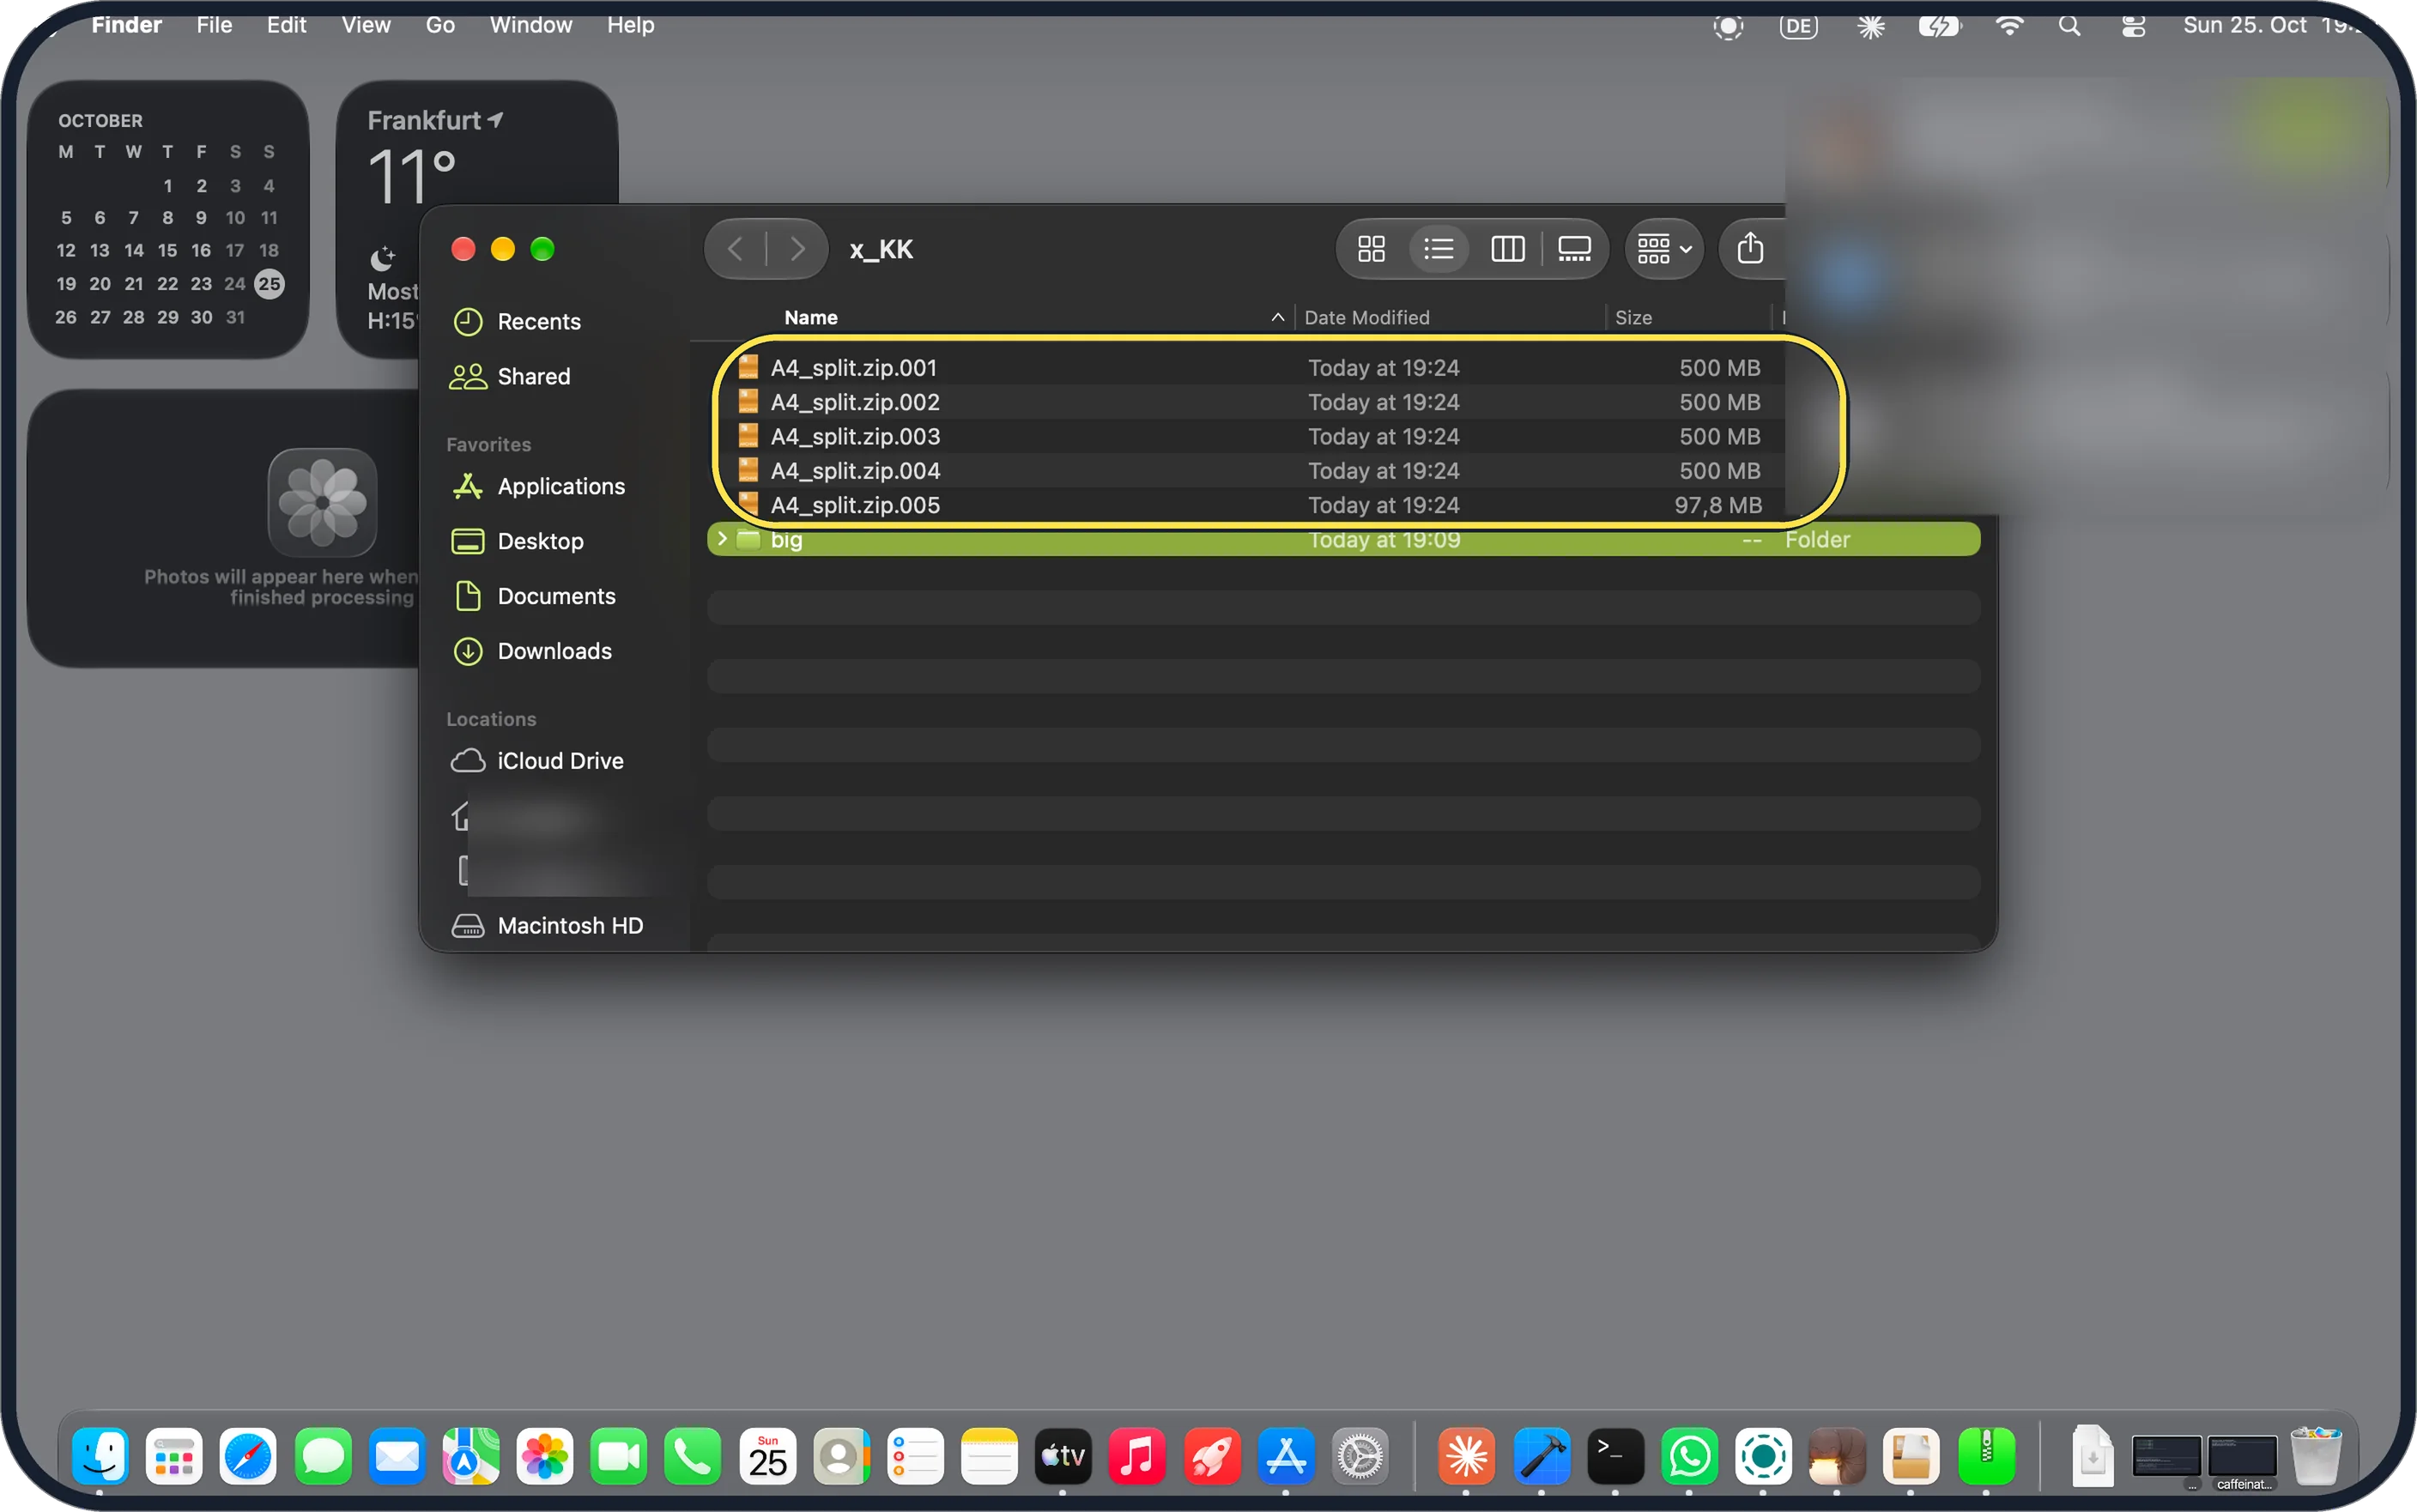Sort files by Date Modified column

[1366, 317]
